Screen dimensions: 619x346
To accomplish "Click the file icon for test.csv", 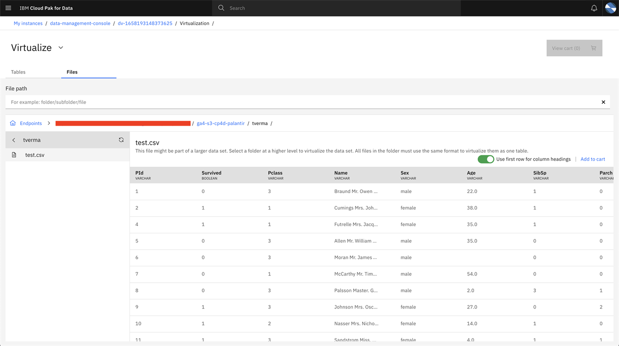I will coord(14,155).
